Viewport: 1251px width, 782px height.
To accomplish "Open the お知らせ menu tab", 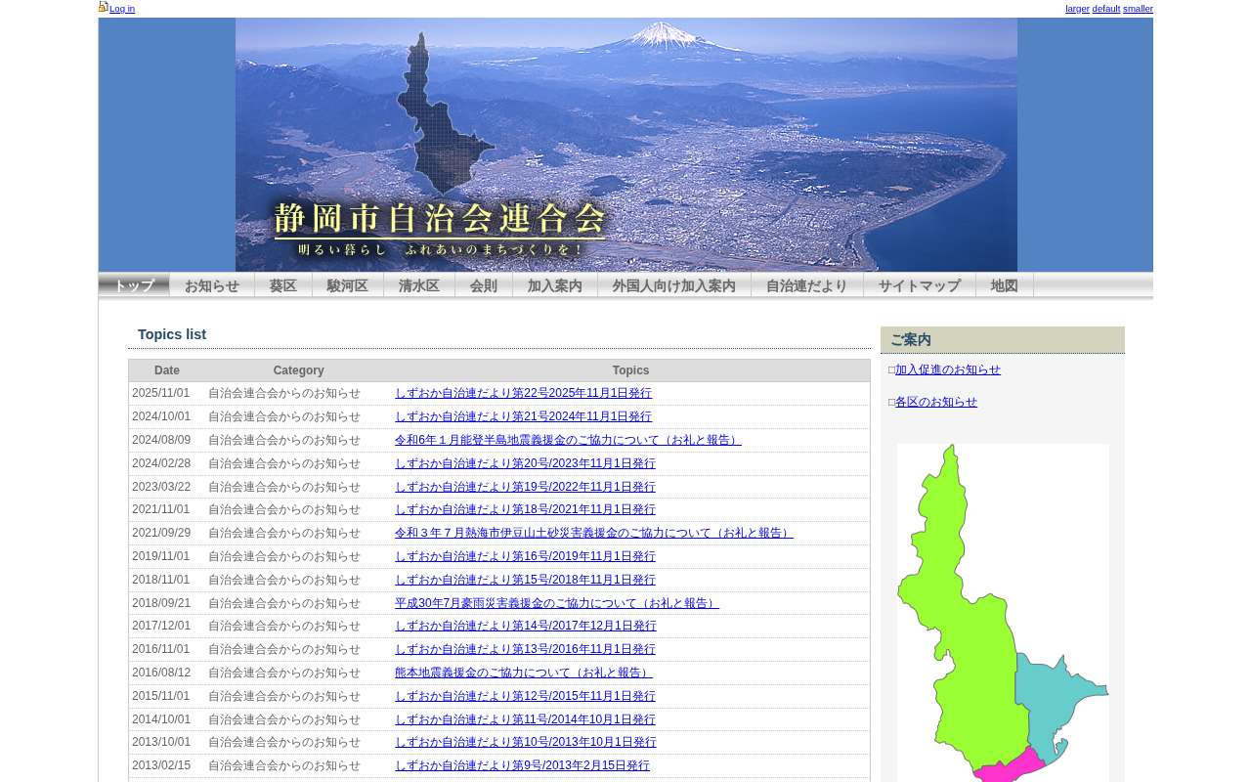I will (212, 285).
